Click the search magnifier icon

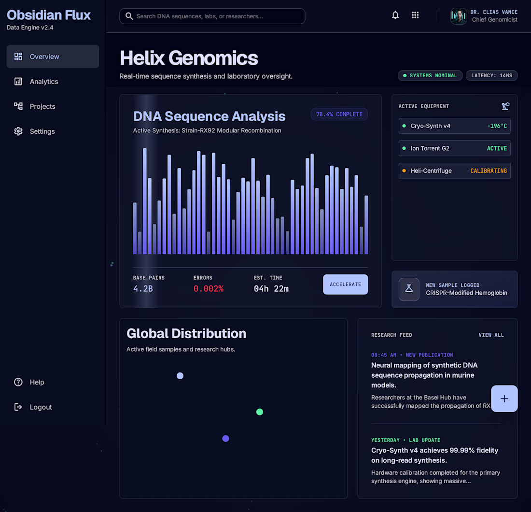[x=129, y=16]
